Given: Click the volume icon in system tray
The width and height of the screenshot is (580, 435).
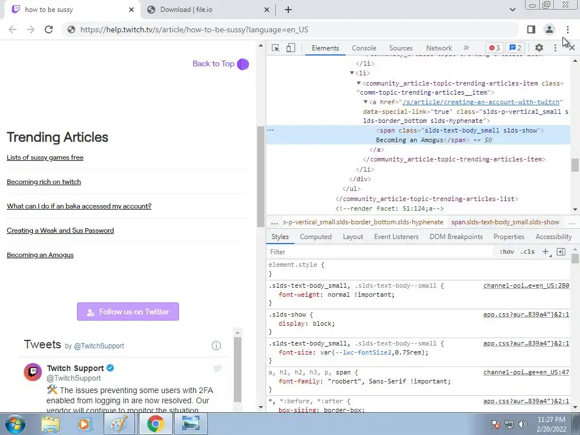Looking at the screenshot, I should click(x=523, y=424).
